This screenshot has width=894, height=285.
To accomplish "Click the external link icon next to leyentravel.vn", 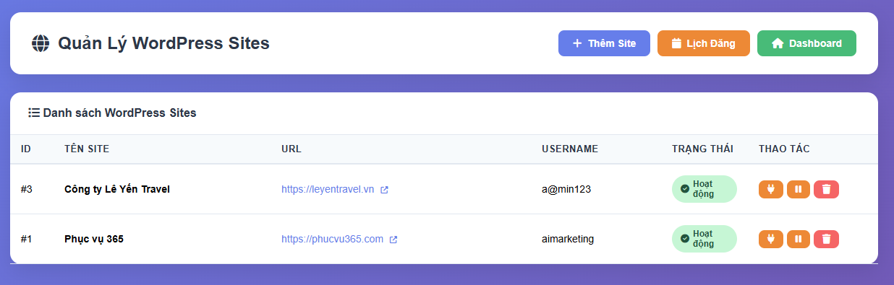I will (x=384, y=190).
